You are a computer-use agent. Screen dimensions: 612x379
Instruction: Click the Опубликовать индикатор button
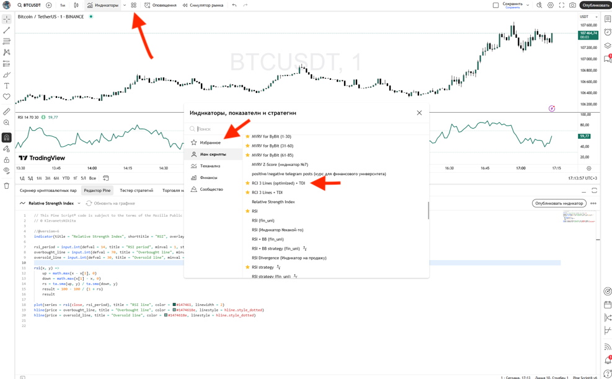coord(558,203)
